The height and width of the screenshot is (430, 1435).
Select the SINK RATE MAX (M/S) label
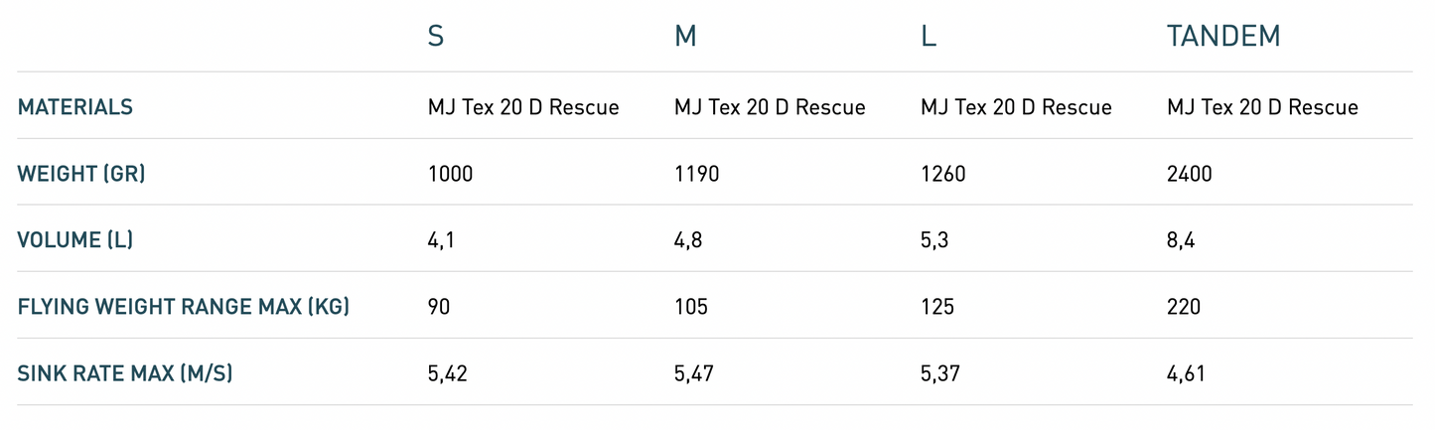click(x=126, y=373)
